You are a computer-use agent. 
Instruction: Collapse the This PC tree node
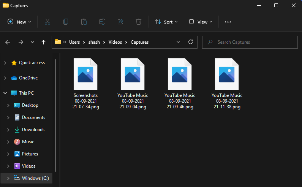[x=5, y=93]
